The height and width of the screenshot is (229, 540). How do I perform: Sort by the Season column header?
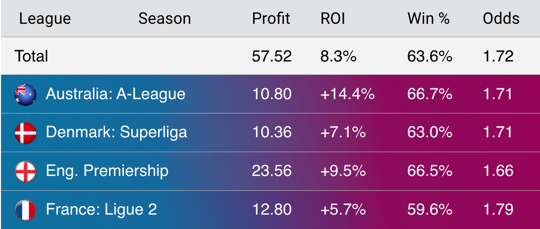pos(164,19)
